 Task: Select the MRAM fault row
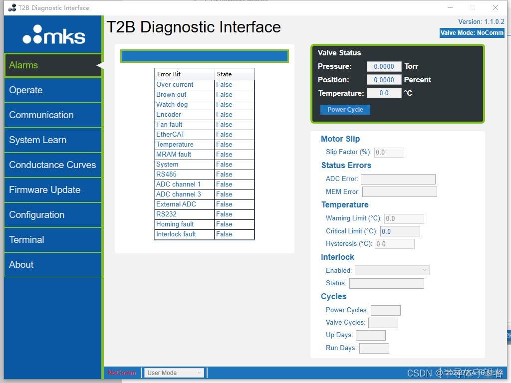[x=204, y=155]
